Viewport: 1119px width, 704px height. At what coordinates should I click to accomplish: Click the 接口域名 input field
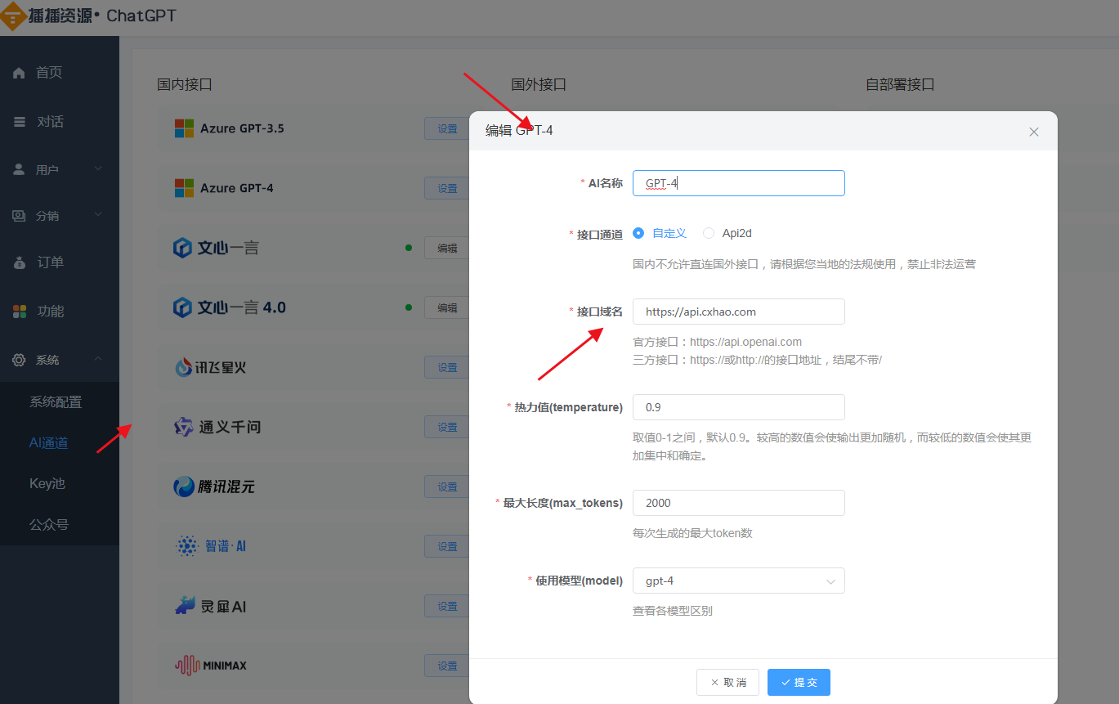tap(739, 312)
